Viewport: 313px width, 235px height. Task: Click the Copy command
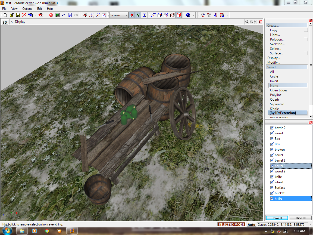click(x=274, y=30)
